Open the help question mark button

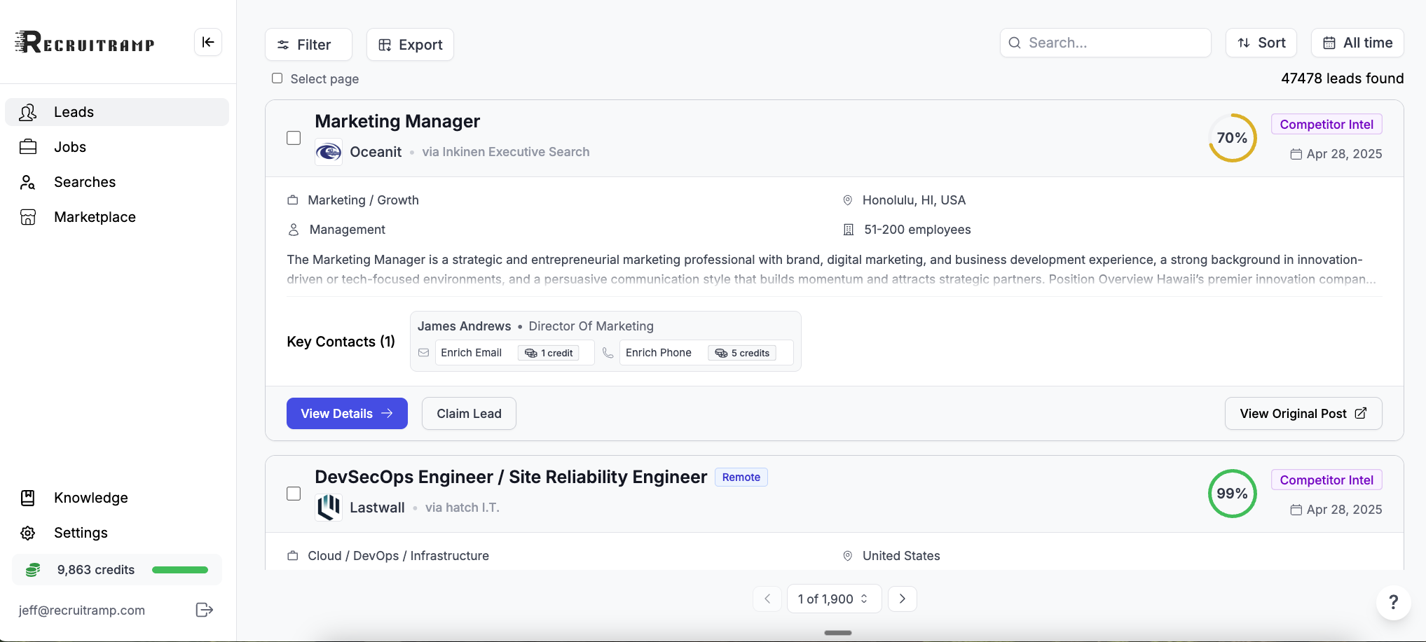pyautogui.click(x=1393, y=602)
